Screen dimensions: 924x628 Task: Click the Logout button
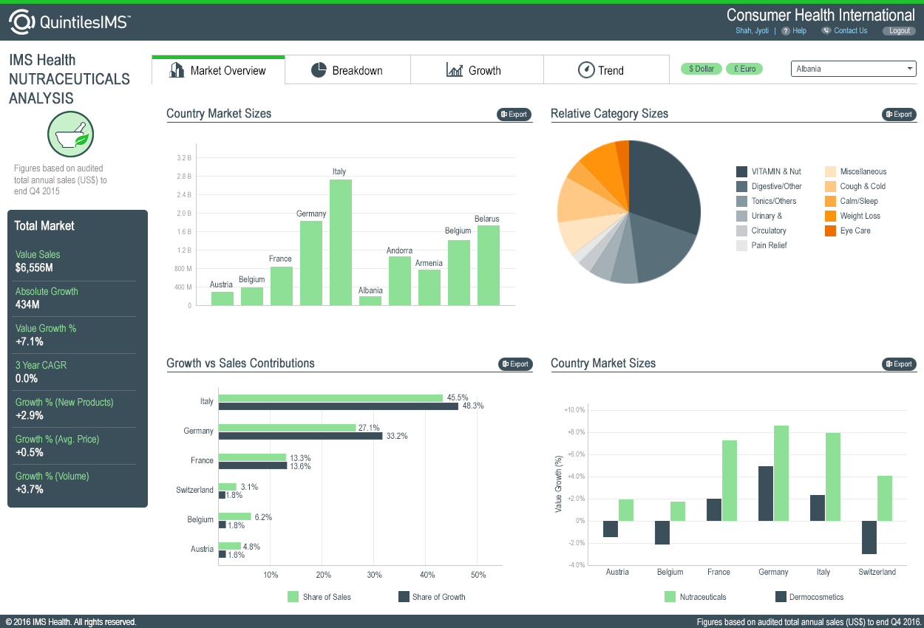[x=900, y=31]
